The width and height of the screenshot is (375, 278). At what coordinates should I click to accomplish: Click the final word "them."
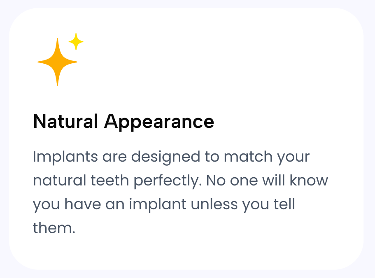click(x=54, y=228)
